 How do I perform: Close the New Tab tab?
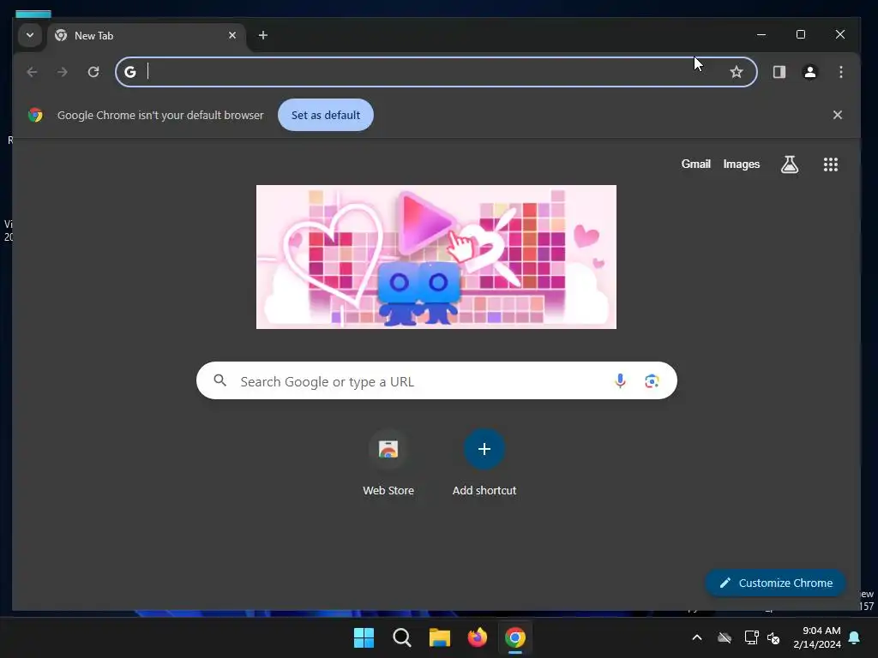pos(232,35)
